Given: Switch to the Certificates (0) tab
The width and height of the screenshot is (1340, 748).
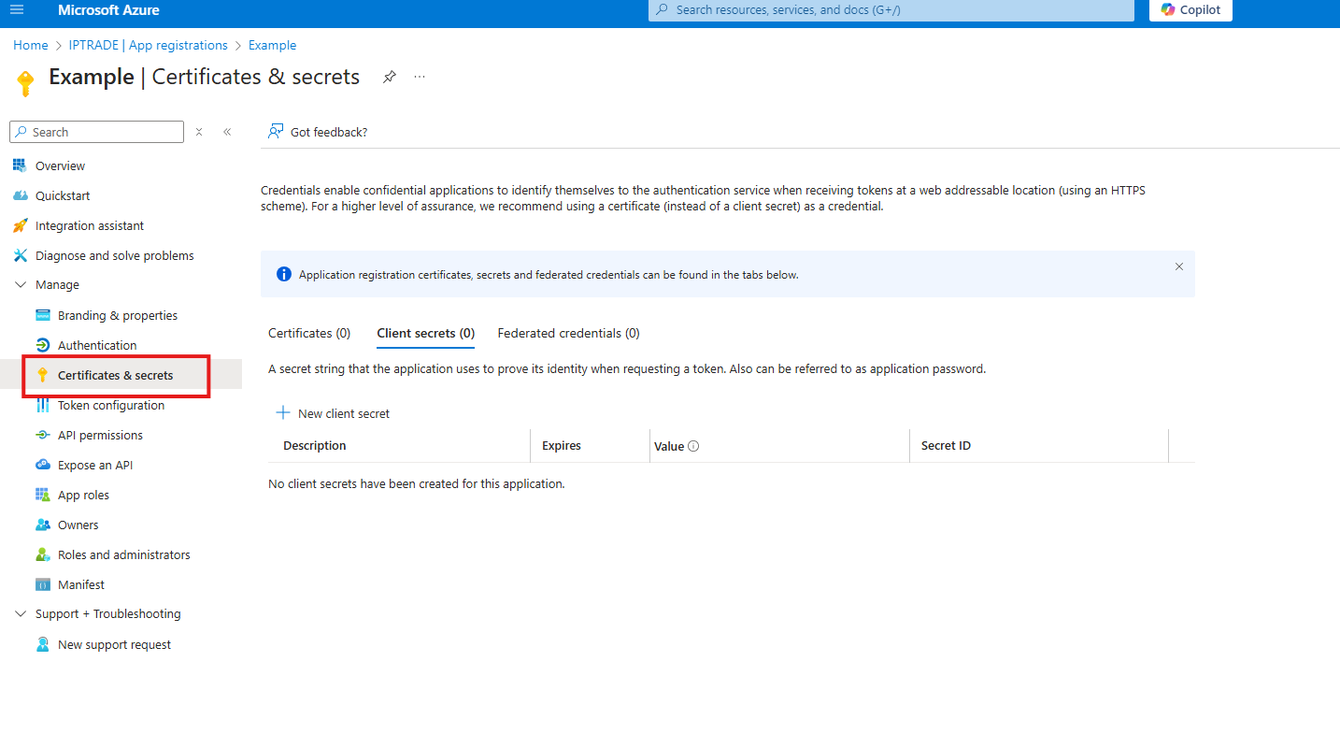Looking at the screenshot, I should (309, 333).
